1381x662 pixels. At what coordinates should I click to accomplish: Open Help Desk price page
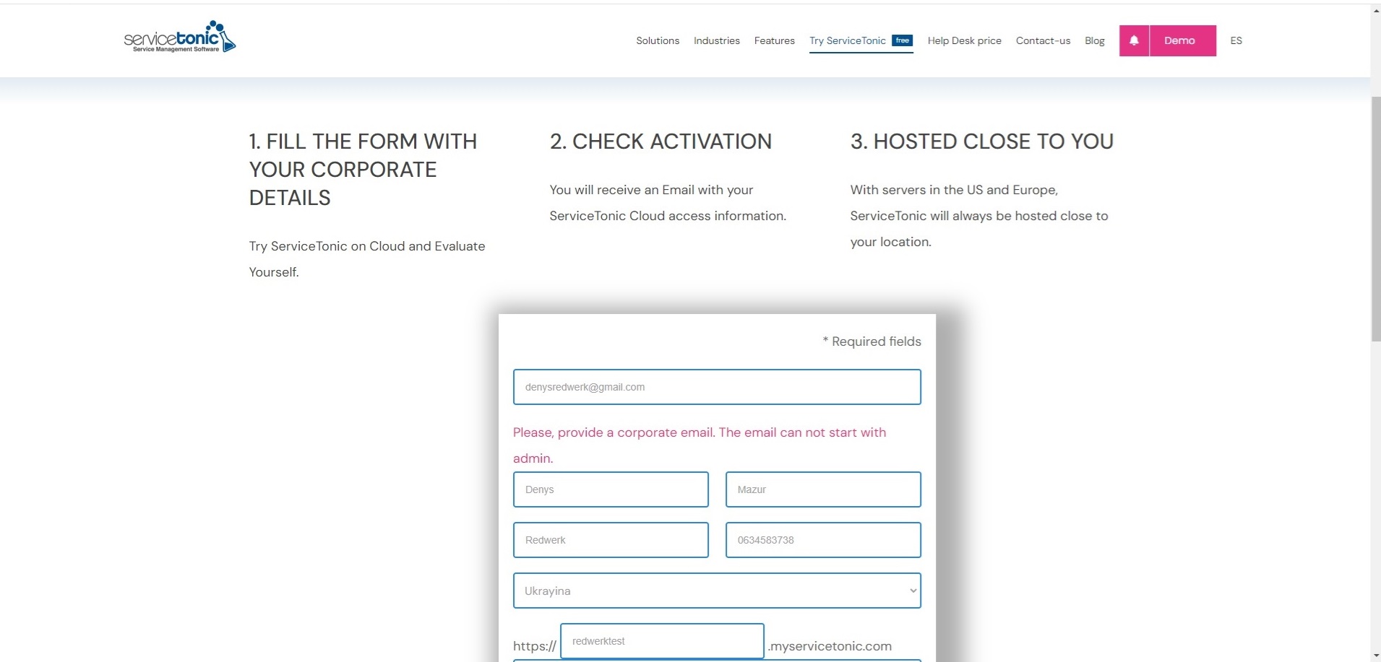click(965, 40)
